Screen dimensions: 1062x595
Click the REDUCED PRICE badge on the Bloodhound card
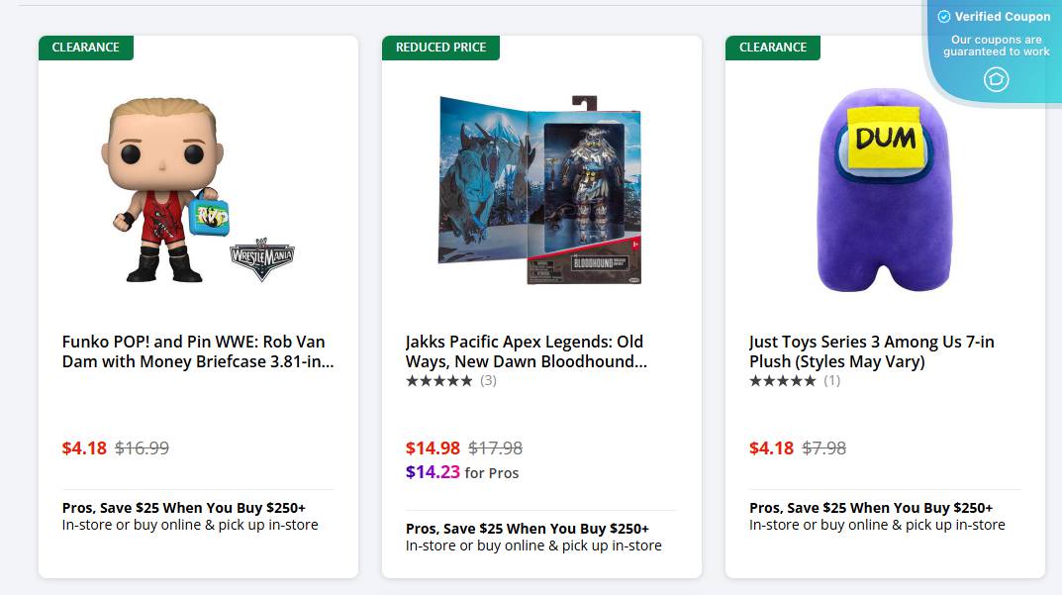pos(440,47)
